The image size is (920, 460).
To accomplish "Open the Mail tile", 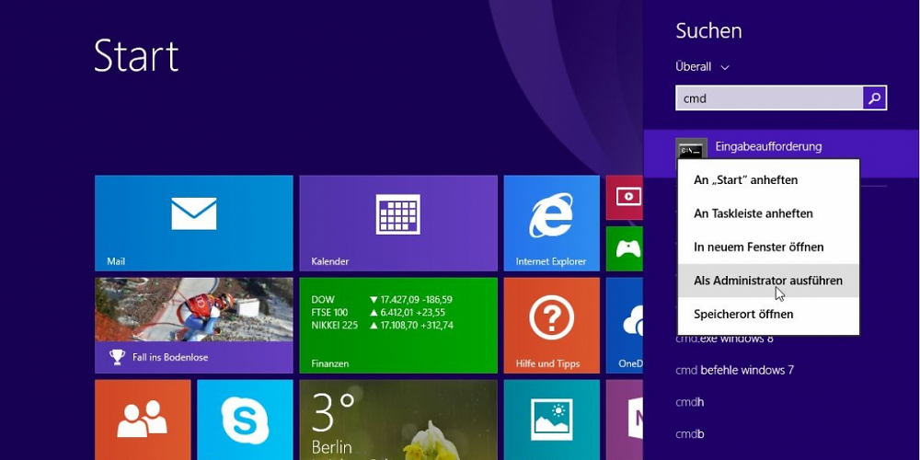I will [x=193, y=223].
